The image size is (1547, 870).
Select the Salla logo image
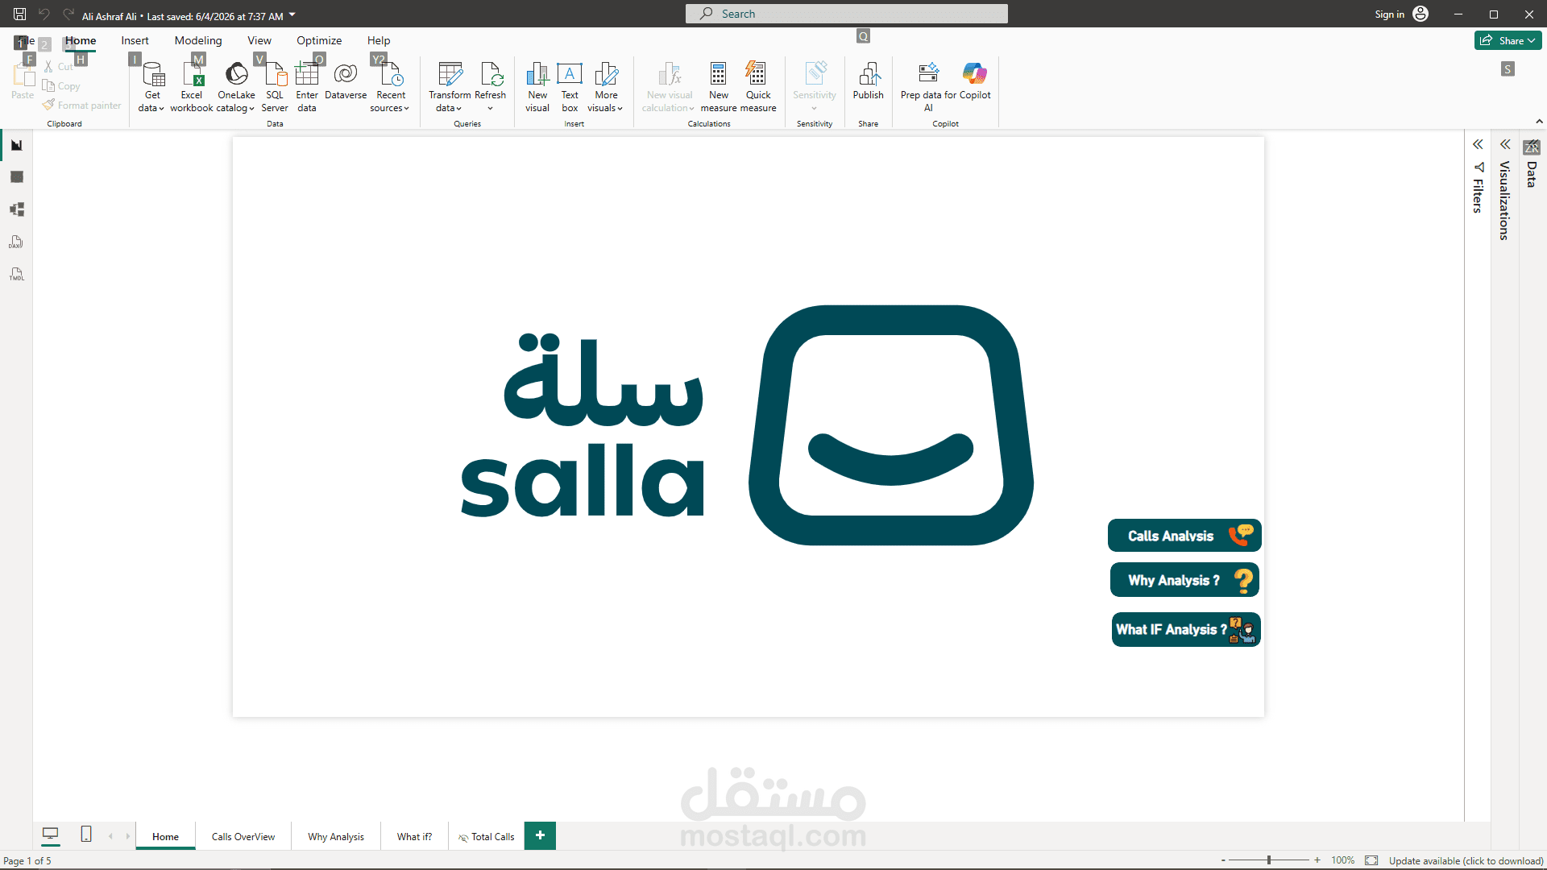coord(747,425)
